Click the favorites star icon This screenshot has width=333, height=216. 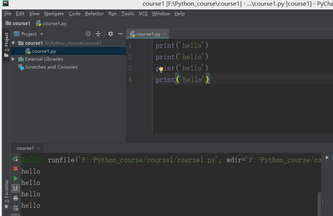[6, 206]
